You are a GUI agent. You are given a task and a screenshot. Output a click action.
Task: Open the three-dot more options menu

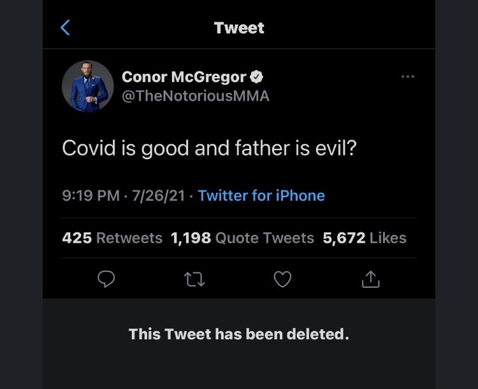[408, 77]
